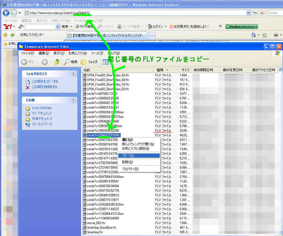Screen dimensions: 283x236
Task: Click the IE home page icon
Action: point(254,35)
